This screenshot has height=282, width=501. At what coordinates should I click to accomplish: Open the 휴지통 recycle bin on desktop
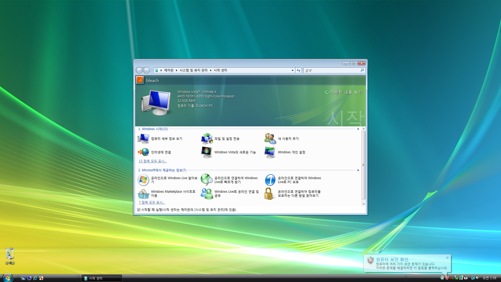[x=10, y=256]
